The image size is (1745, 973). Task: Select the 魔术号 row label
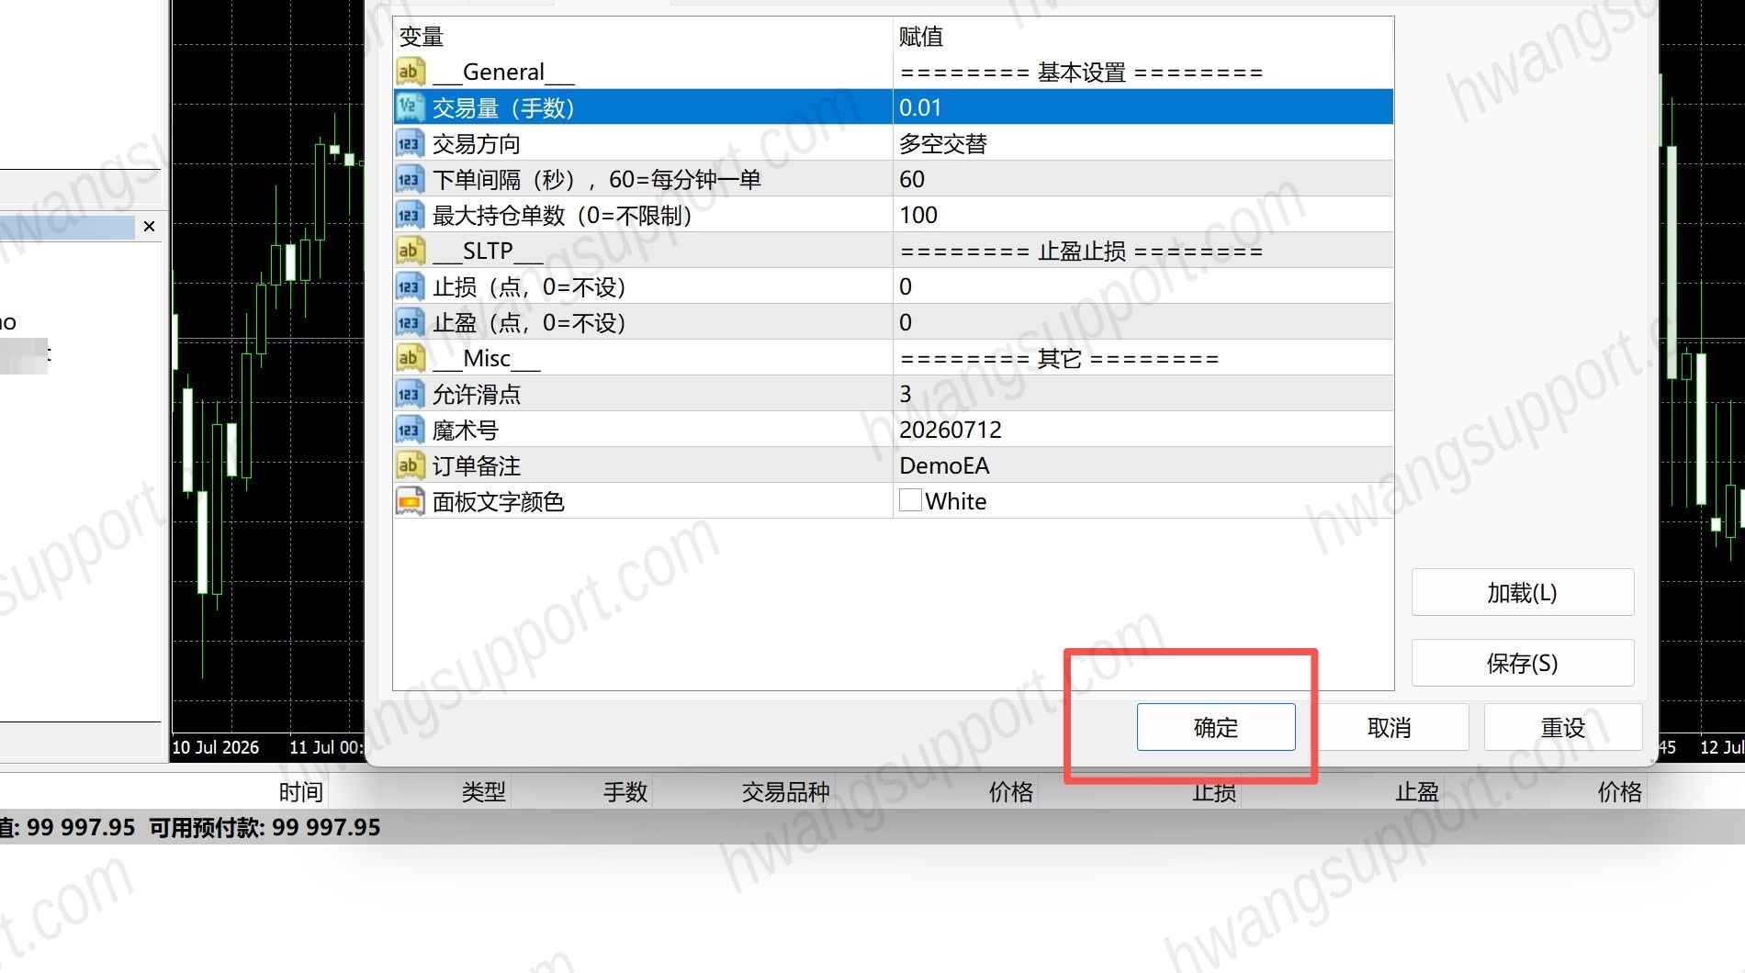tap(465, 430)
